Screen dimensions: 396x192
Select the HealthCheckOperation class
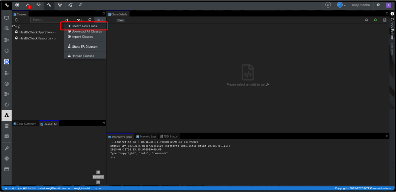36,32
